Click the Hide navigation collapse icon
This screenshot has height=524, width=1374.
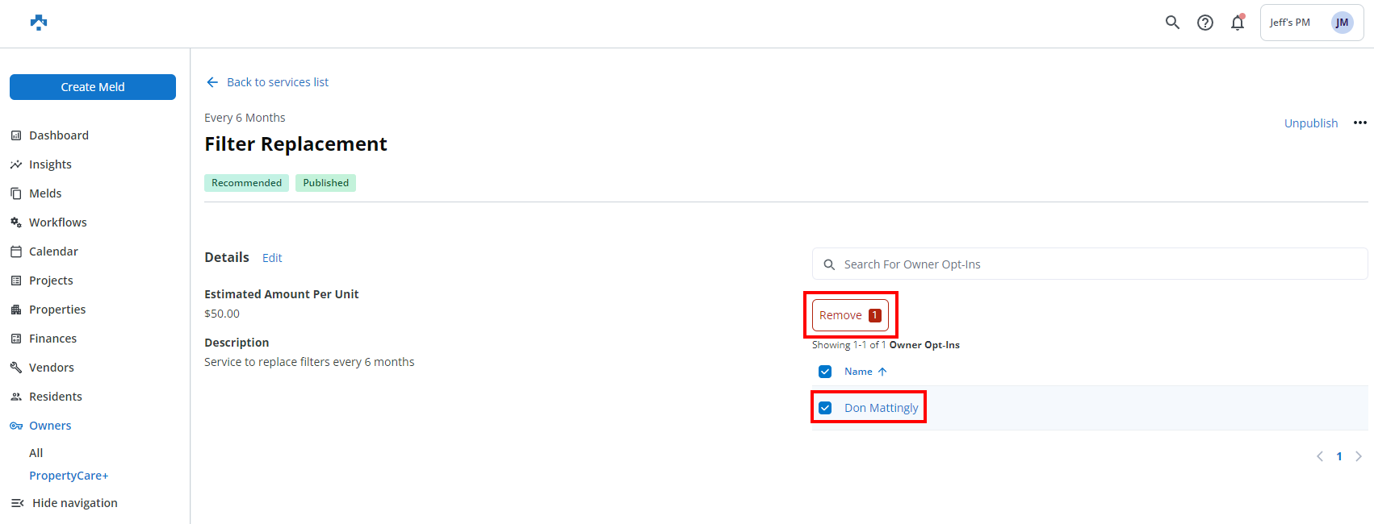click(x=17, y=503)
